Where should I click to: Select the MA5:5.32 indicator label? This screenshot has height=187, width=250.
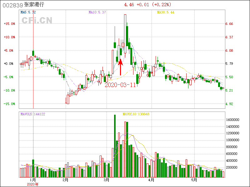tap(28, 12)
